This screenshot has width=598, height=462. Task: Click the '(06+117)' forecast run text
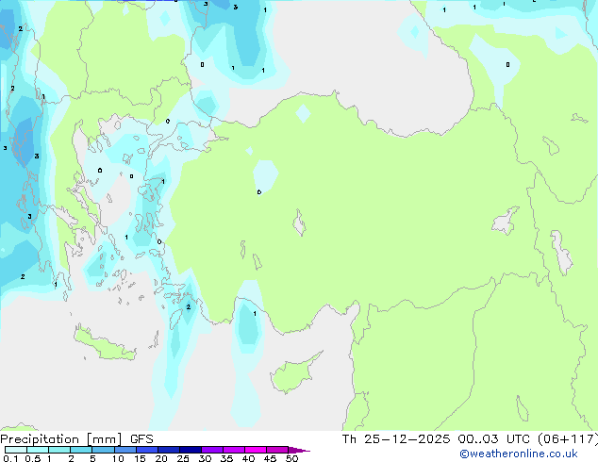pos(568,439)
